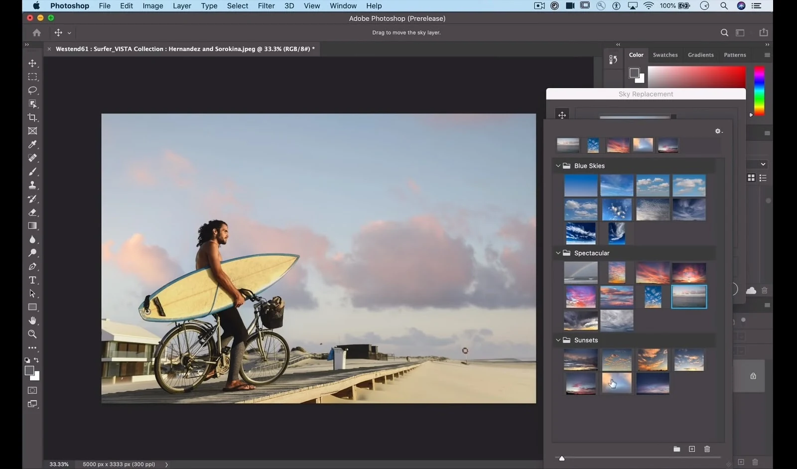The height and width of the screenshot is (469, 797).
Task: Pick the Clone Stamp tool
Action: [x=32, y=185]
